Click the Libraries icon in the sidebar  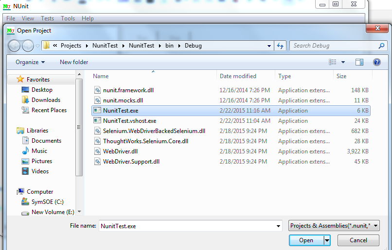(x=20, y=131)
